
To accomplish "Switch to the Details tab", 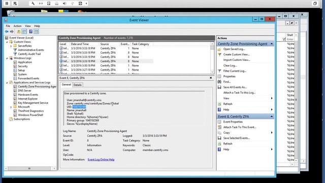I will point(78,85).
